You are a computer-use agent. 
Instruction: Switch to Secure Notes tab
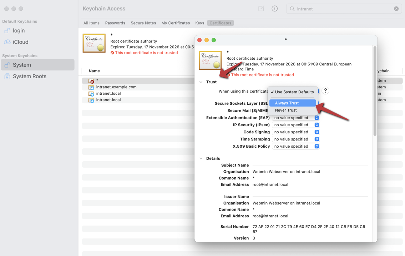click(143, 23)
